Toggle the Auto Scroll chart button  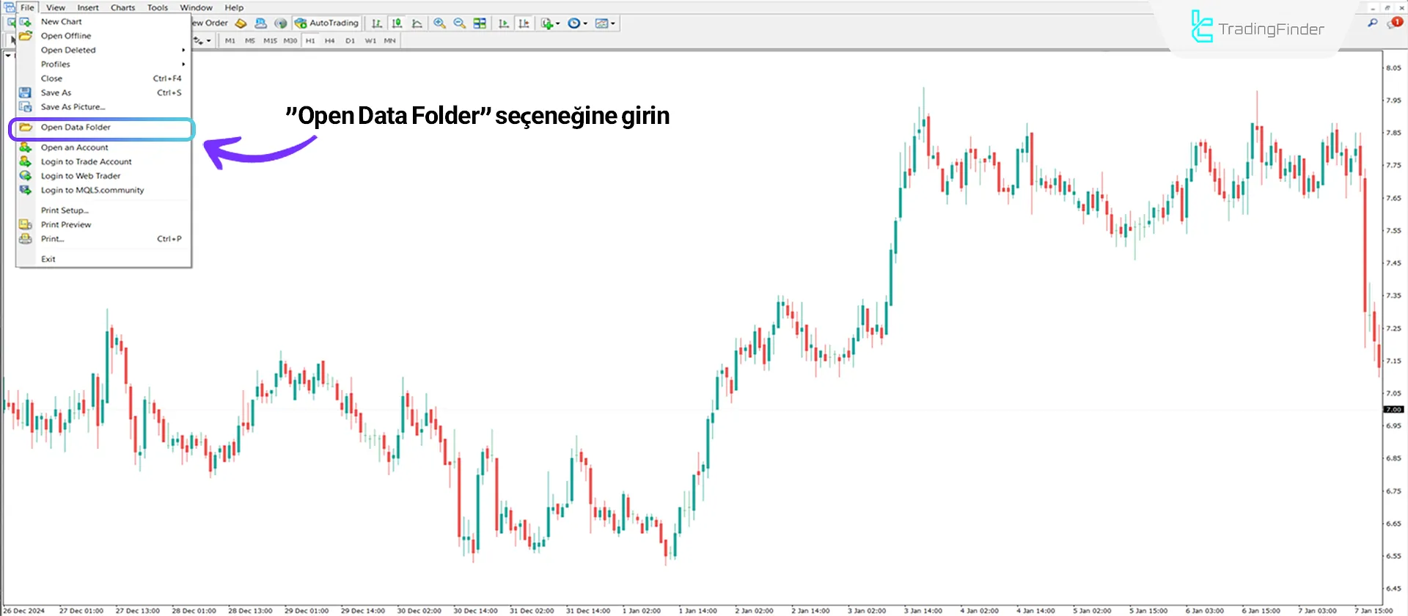tap(504, 23)
